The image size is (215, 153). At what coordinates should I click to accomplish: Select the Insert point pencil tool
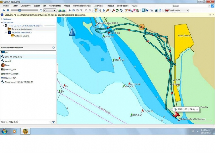click(x=126, y=10)
